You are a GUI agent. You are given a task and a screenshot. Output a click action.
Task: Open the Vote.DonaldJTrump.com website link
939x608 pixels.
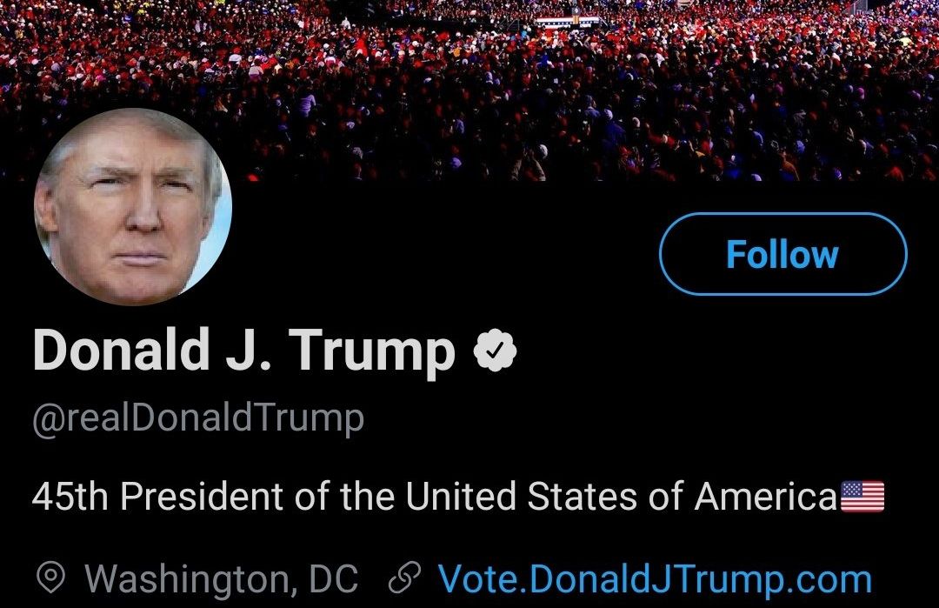(655, 578)
